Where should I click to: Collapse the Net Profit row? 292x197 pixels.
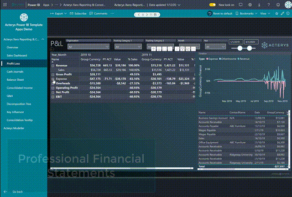pos(53,93)
